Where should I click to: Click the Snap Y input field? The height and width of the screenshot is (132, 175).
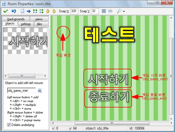coord(95,11)
